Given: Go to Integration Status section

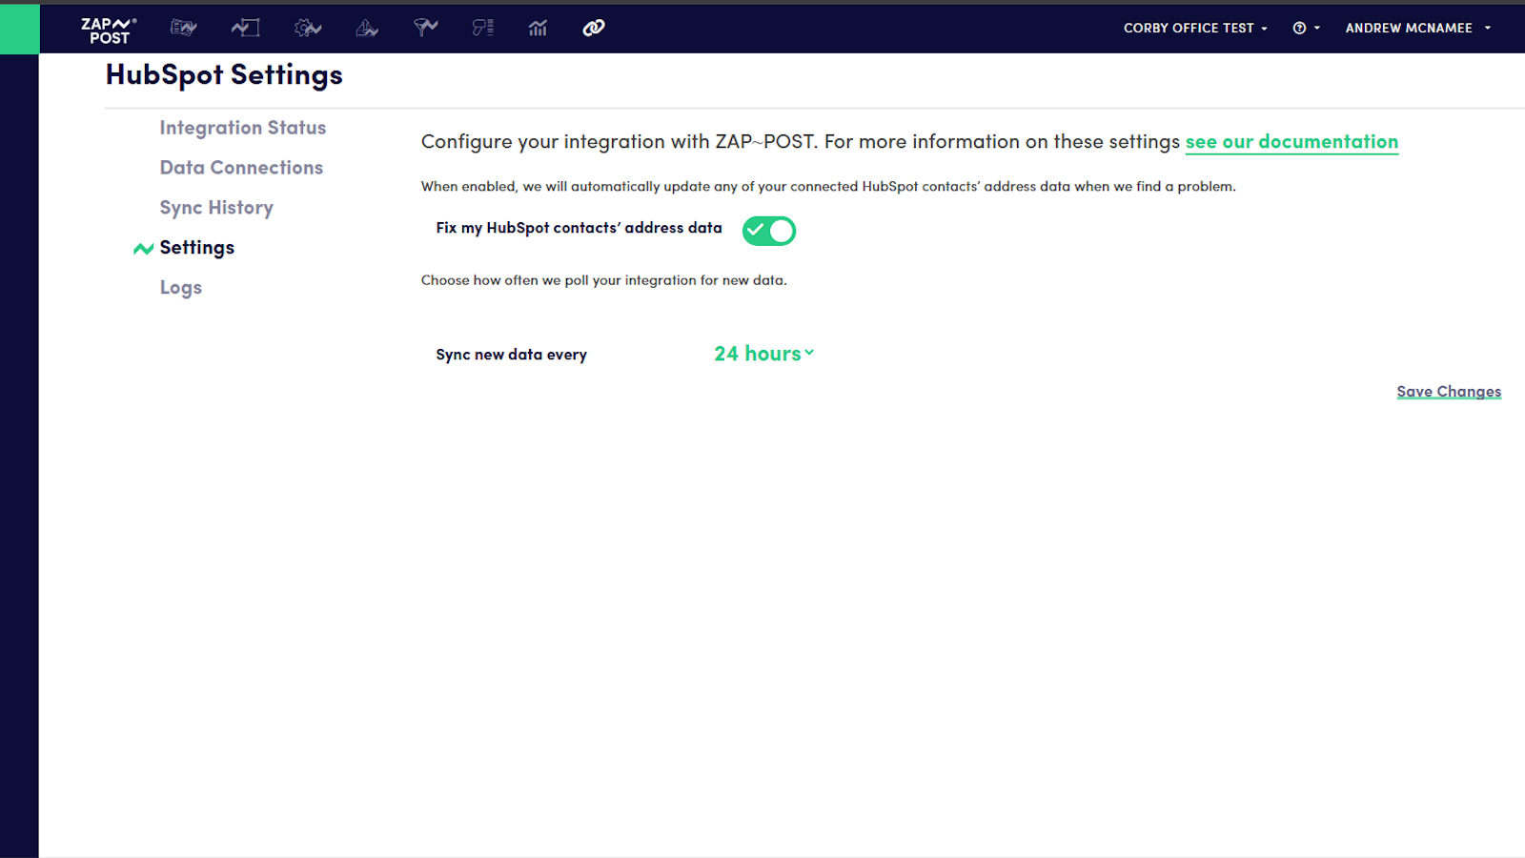Looking at the screenshot, I should click(242, 128).
